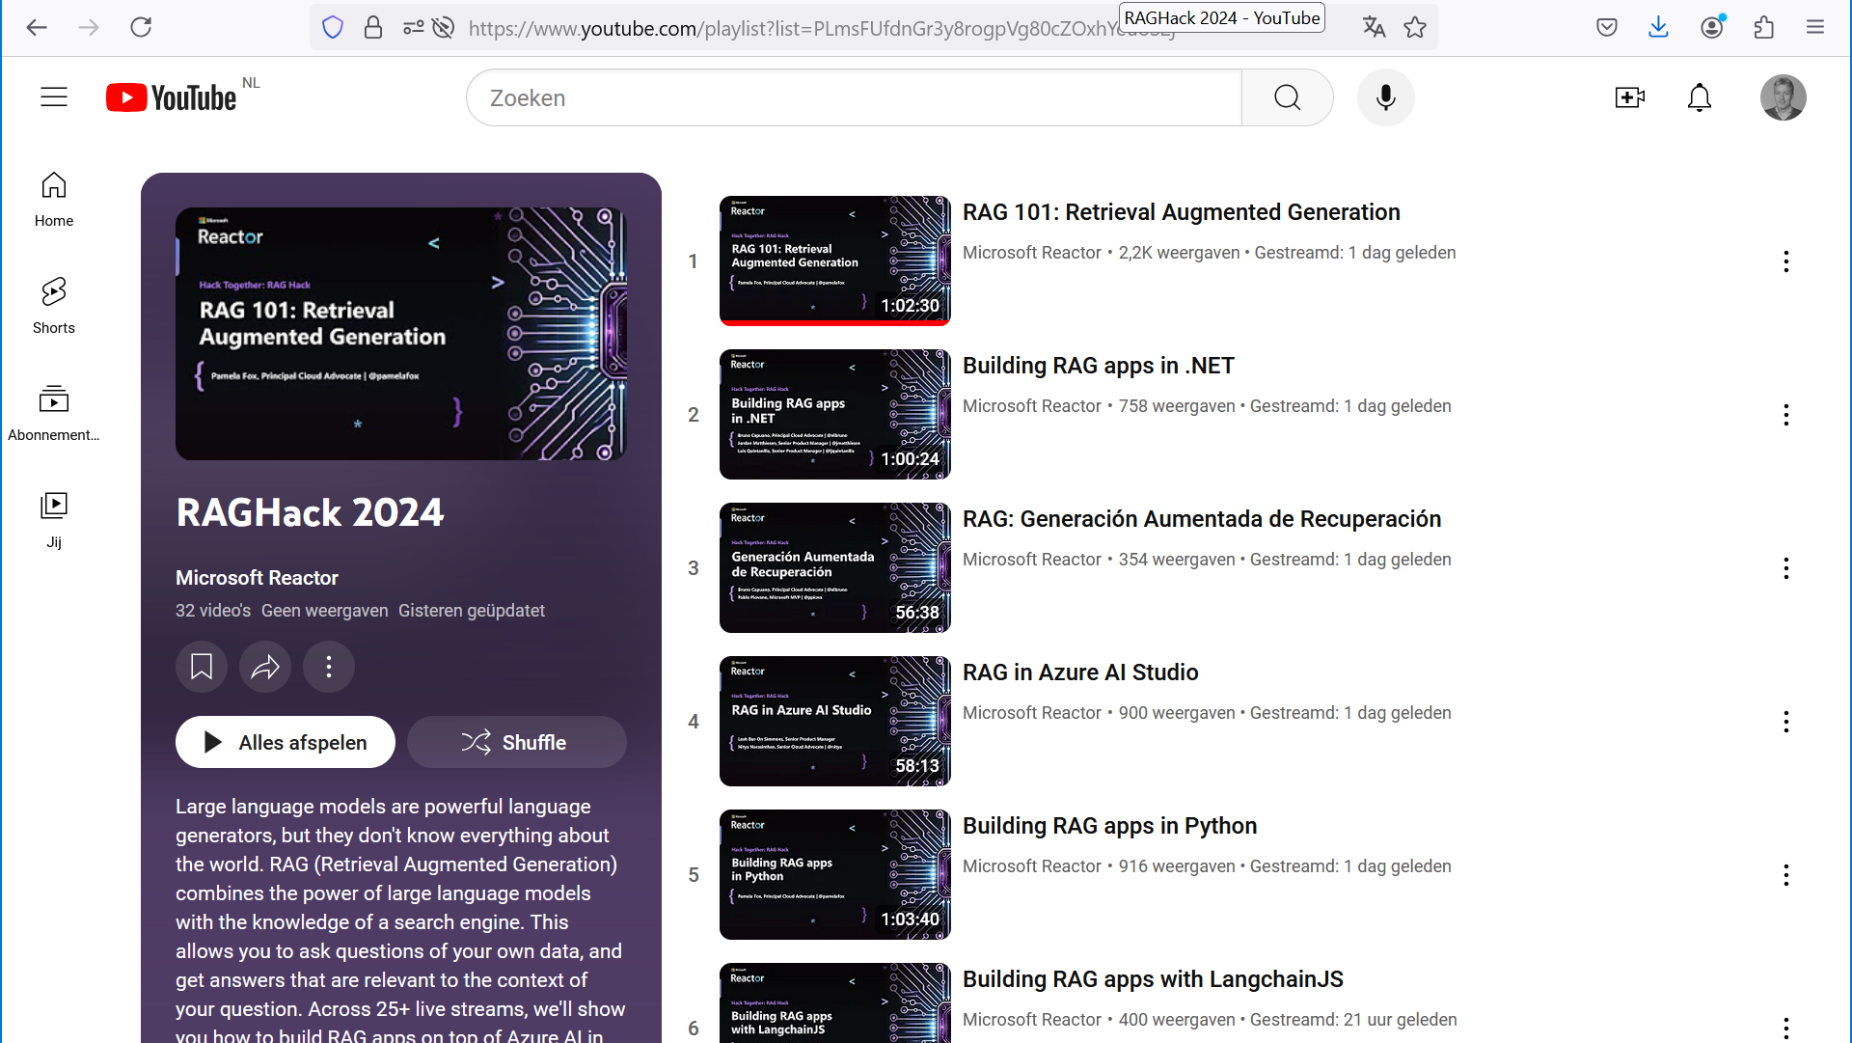
Task: Open Shorts in the sidebar
Action: (54, 307)
